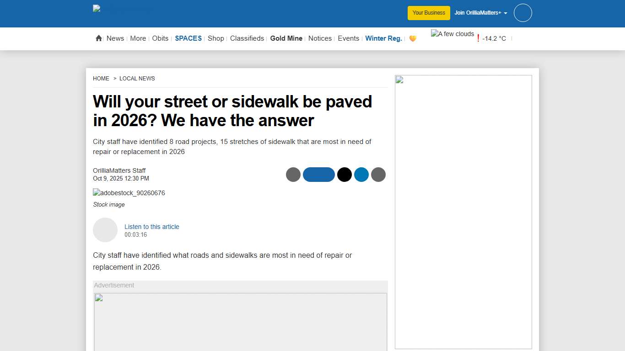The image size is (625, 351).
Task: Click the adobestock article image
Action: [129, 193]
